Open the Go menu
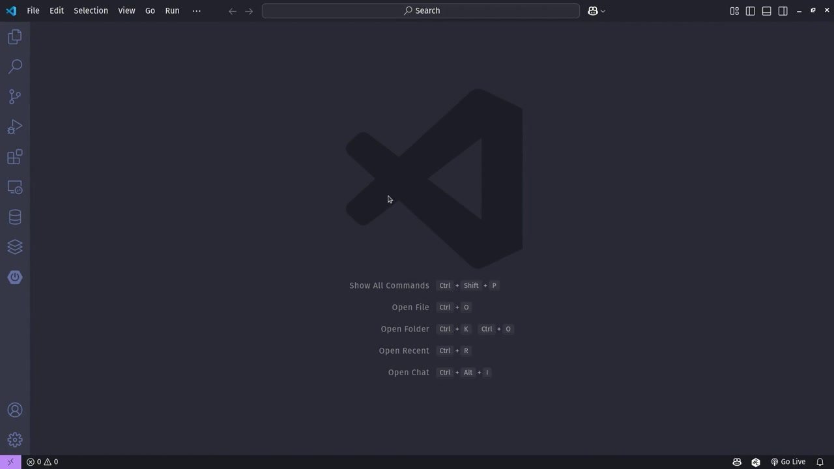Image resolution: width=834 pixels, height=469 pixels. pos(150,10)
